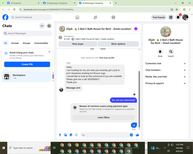Mute conversation using bell icon
This screenshot has height=154, width=193.
pyautogui.click(x=160, y=52)
